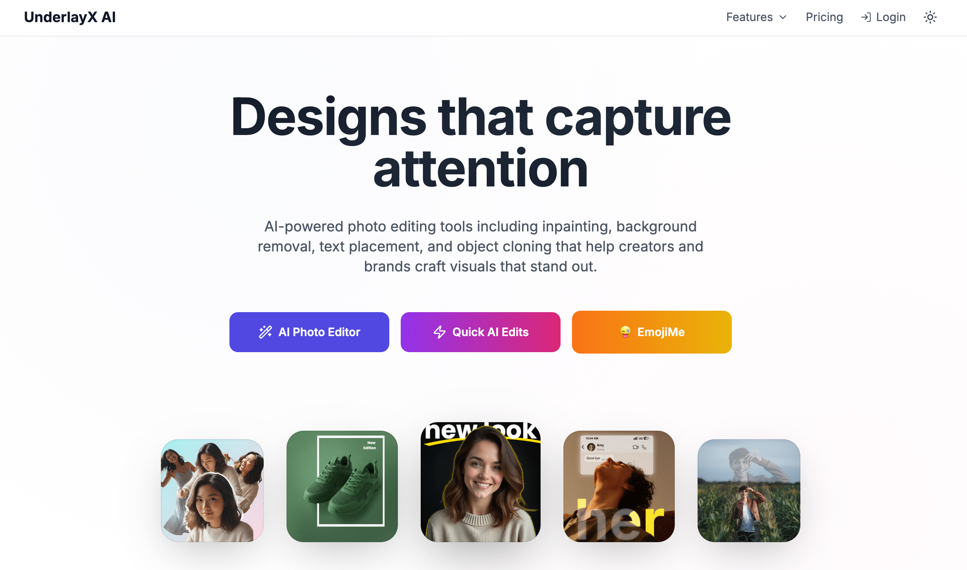Viewport: 967px width, 570px height.
Task: Launch the AI Photo Editor button
Action: point(309,332)
